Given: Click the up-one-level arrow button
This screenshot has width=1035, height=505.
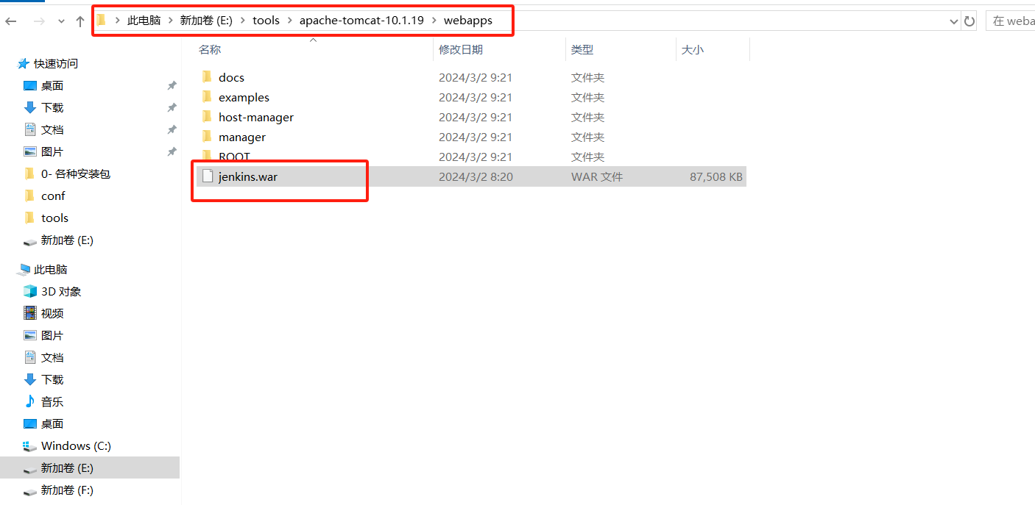Looking at the screenshot, I should (x=80, y=21).
